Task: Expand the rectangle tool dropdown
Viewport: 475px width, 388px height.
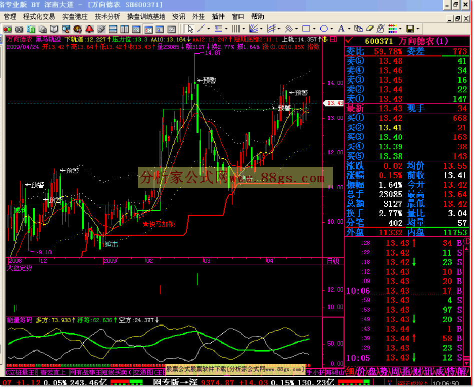Action: (x=314, y=29)
